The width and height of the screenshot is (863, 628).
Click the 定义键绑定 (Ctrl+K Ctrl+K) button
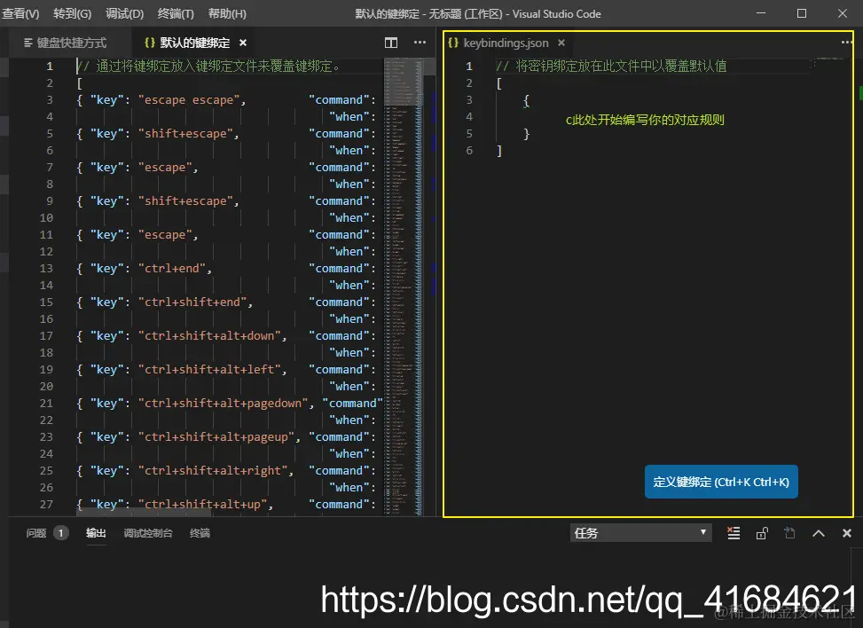721,482
